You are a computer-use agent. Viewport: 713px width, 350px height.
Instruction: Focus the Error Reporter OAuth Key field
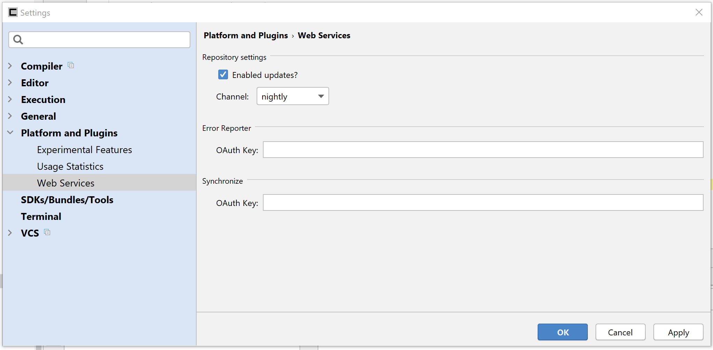pyautogui.click(x=483, y=150)
